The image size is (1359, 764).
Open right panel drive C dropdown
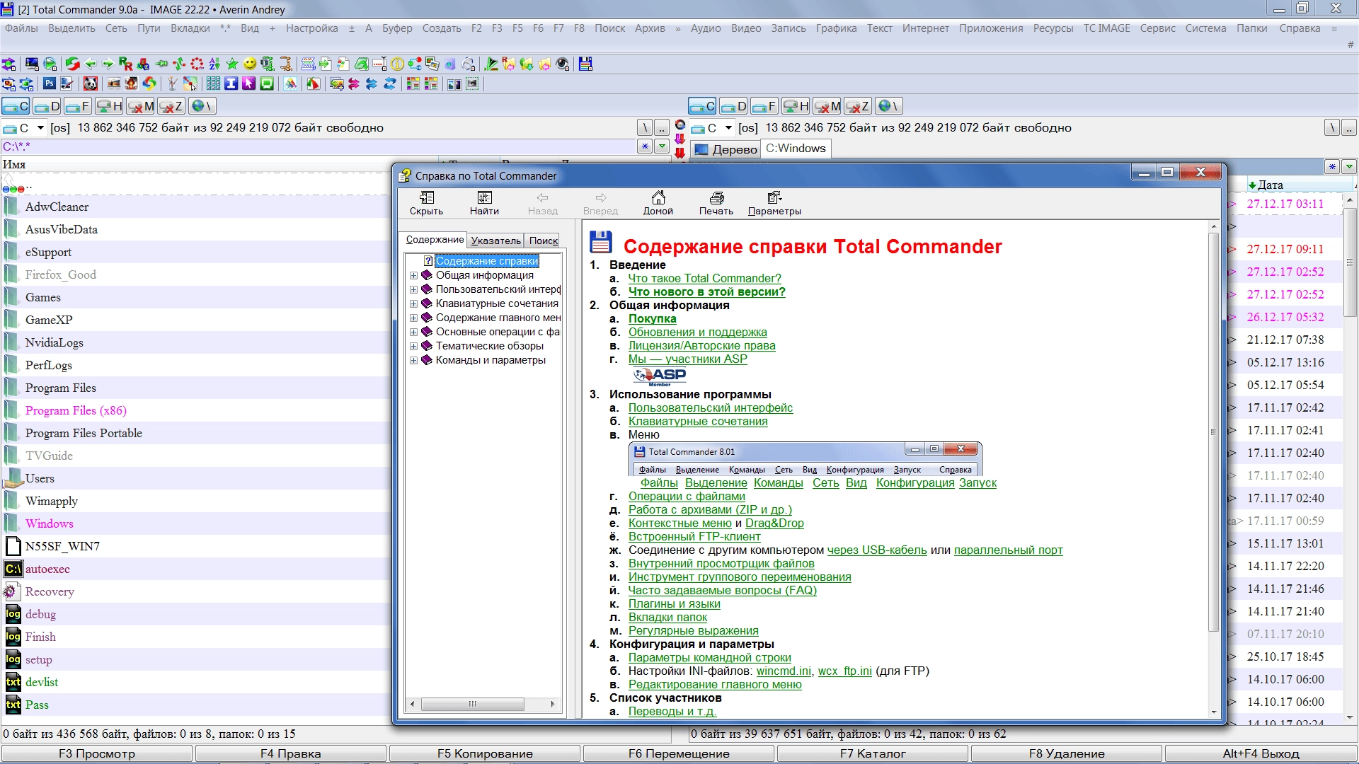click(x=728, y=128)
